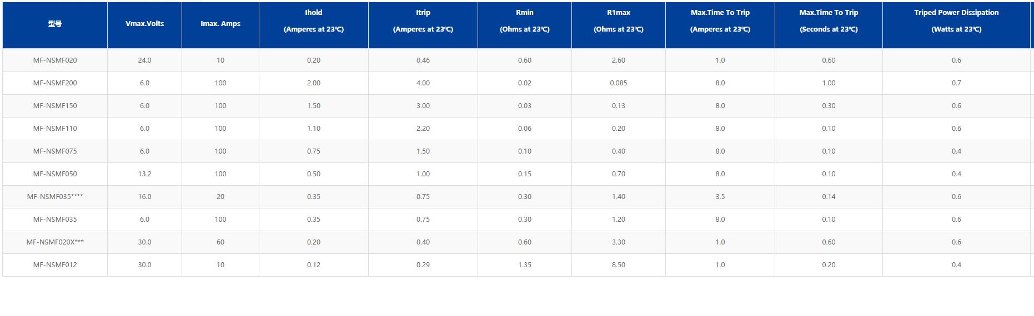Image resolution: width=1034 pixels, height=316 pixels.
Task: Click the MF-NSMF012 model entry
Action: (55, 265)
